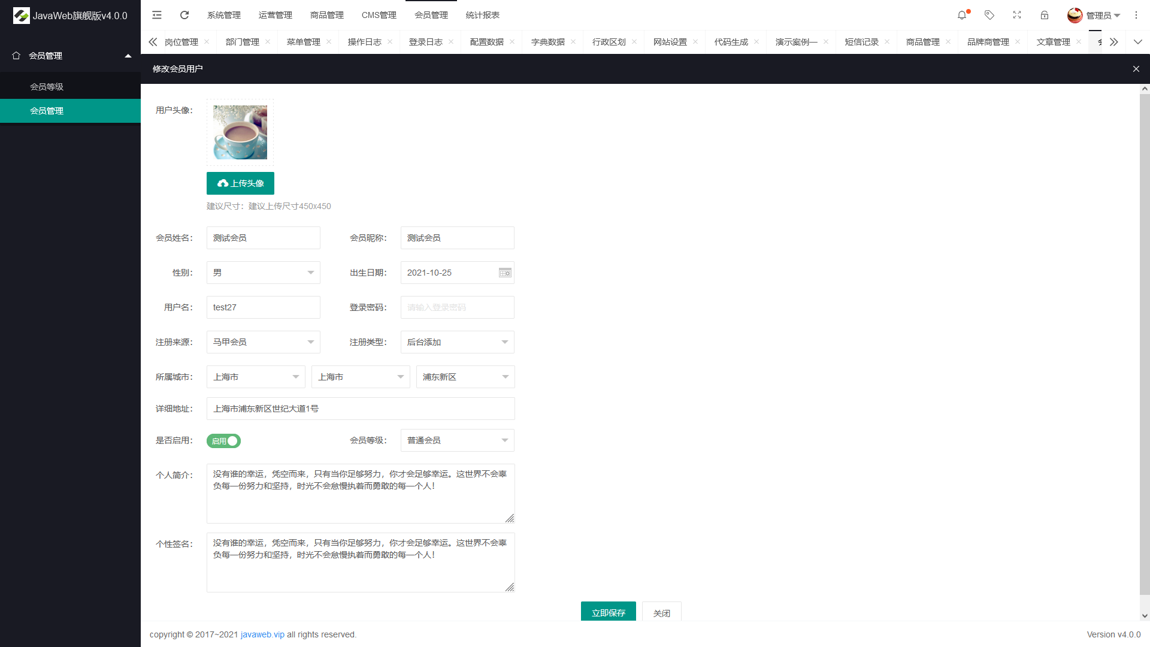This screenshot has height=647, width=1150.
Task: Close the 网站设置 tab
Action: coord(695,42)
